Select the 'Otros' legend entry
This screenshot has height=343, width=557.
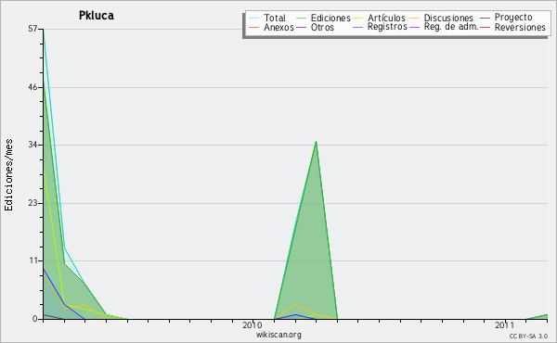click(322, 27)
